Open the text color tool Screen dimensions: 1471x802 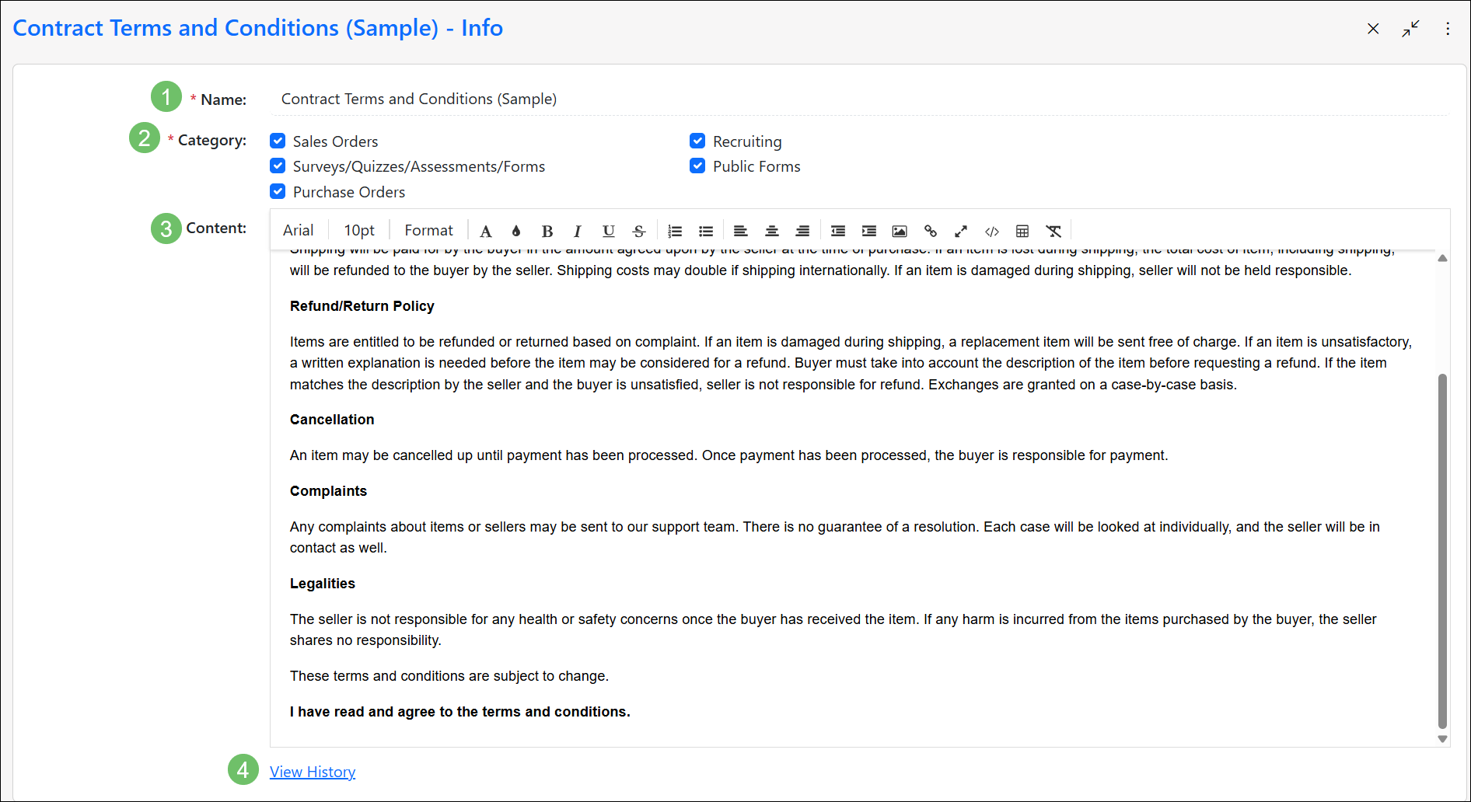(486, 231)
